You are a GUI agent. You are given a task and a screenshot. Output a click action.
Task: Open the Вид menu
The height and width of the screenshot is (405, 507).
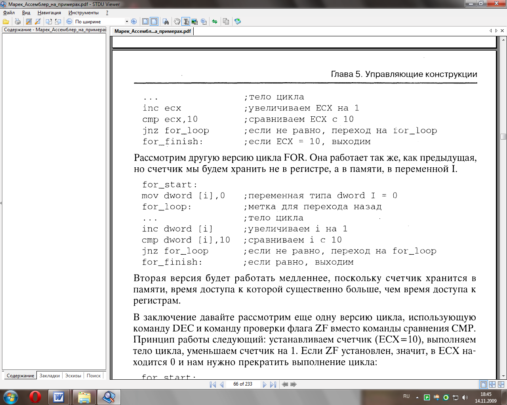point(26,13)
